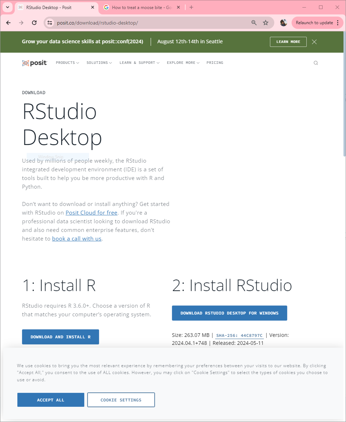Open the Pricing page
346x422 pixels.
(215, 63)
